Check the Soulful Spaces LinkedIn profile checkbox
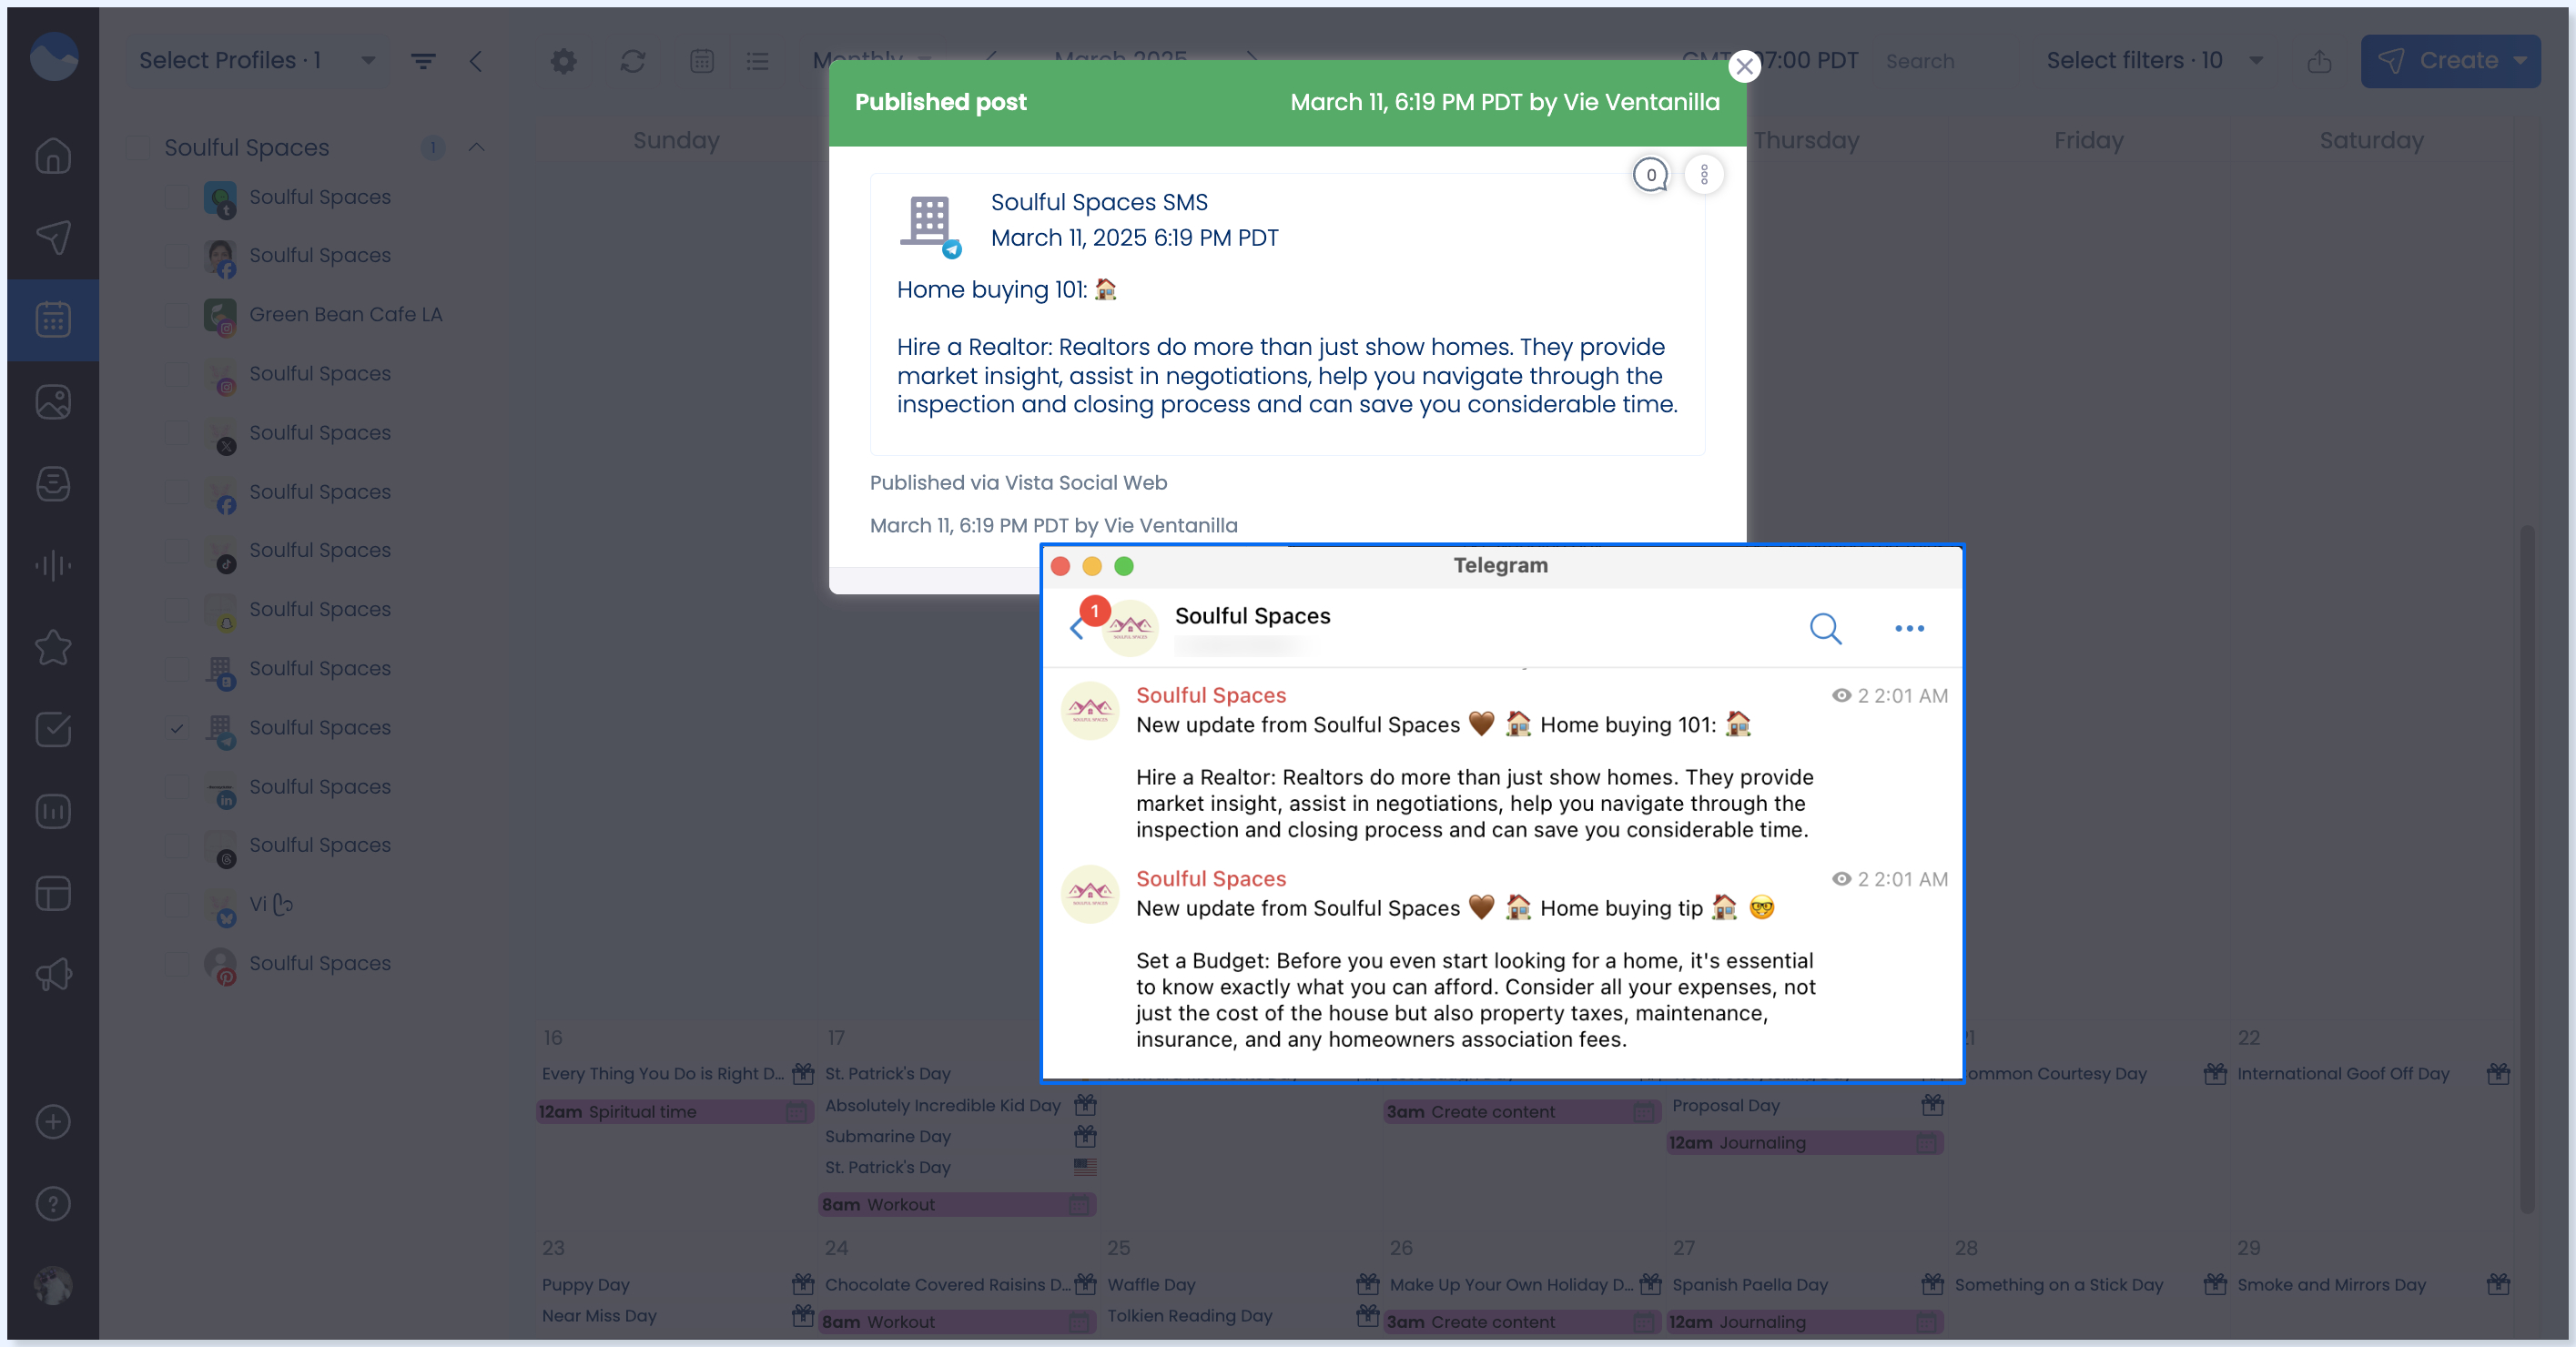This screenshot has width=2576, height=1347. point(176,786)
